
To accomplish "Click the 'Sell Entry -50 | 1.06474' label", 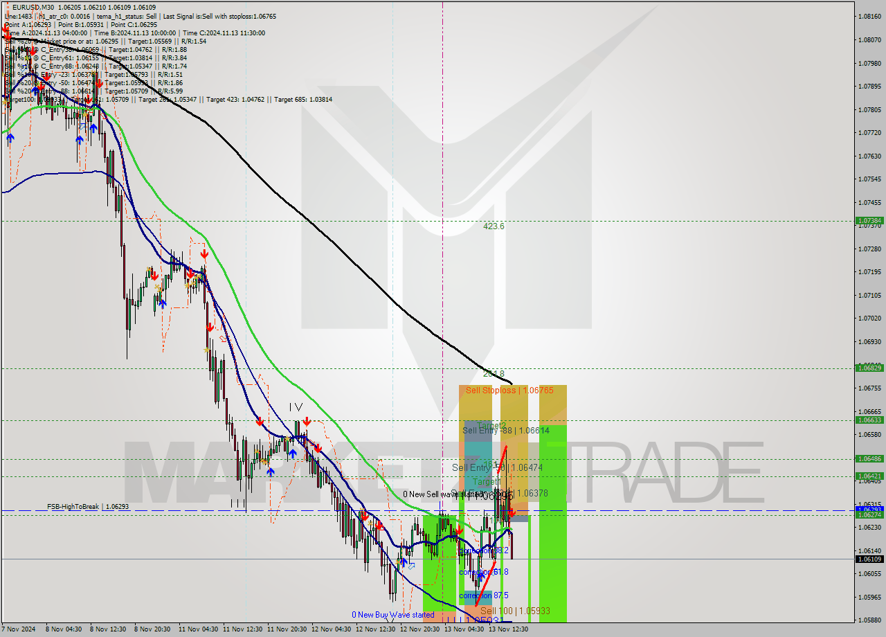I will pos(497,468).
